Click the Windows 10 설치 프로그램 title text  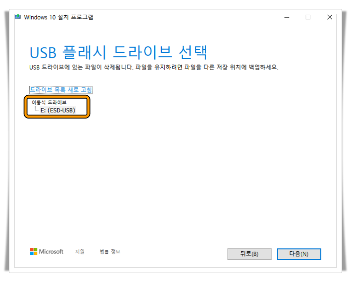click(x=59, y=17)
